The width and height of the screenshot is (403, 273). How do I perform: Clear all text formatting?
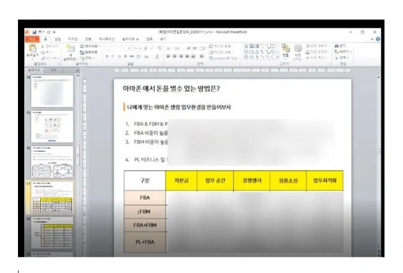click(x=159, y=48)
